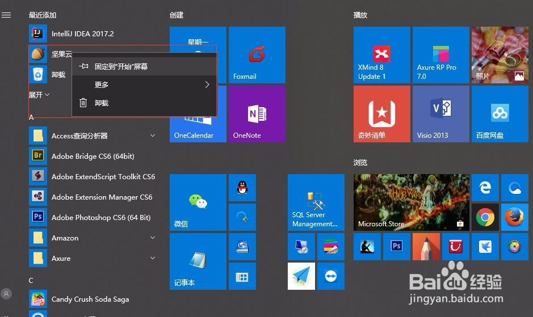533x317 pixels.
Task: Launch the Google Chrome tile
Action: coord(485,217)
